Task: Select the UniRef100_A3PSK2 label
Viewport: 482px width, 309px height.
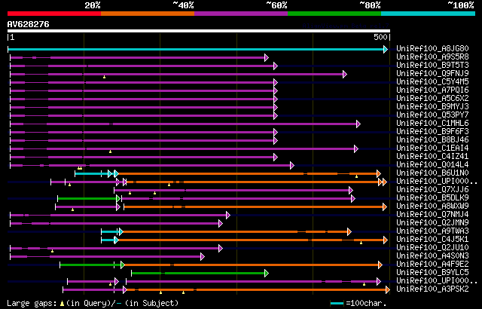Action: pos(432,289)
